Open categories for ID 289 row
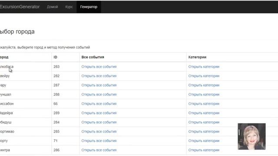The height and width of the screenshot is (156, 278). click(x=204, y=113)
